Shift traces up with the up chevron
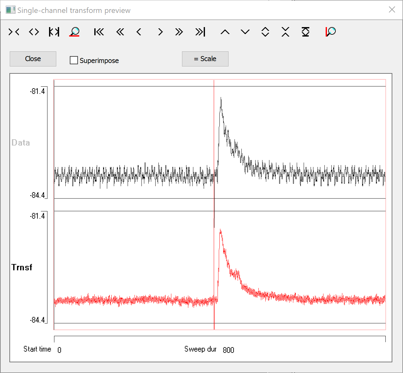The width and height of the screenshot is (403, 373). click(x=225, y=32)
